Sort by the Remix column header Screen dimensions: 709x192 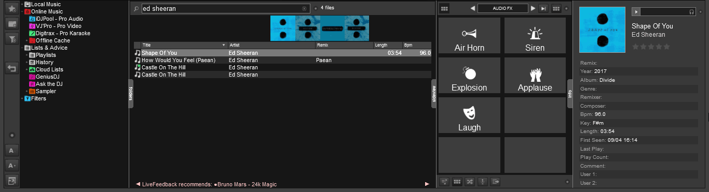pyautogui.click(x=344, y=46)
